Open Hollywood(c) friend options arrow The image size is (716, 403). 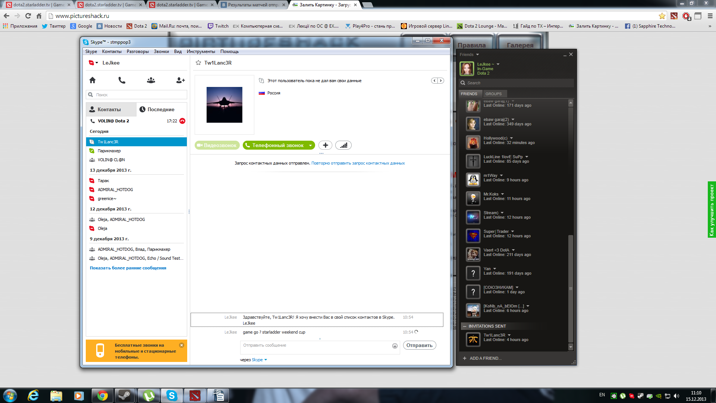click(511, 138)
